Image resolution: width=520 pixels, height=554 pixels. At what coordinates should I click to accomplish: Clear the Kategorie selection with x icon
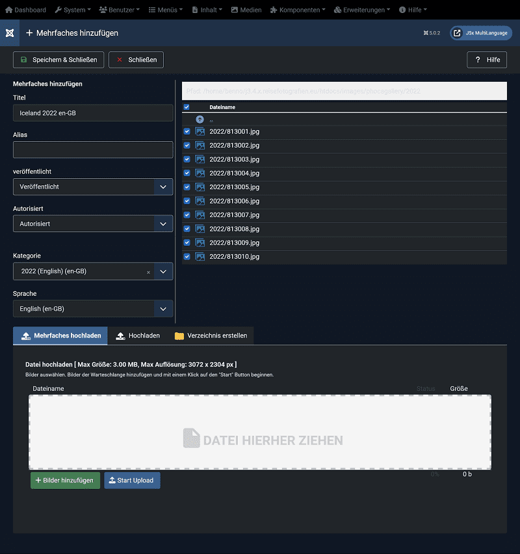[148, 272]
